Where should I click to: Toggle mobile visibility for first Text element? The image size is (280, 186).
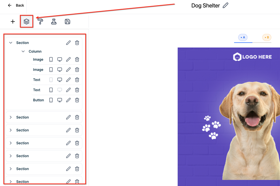pyautogui.click(x=51, y=80)
